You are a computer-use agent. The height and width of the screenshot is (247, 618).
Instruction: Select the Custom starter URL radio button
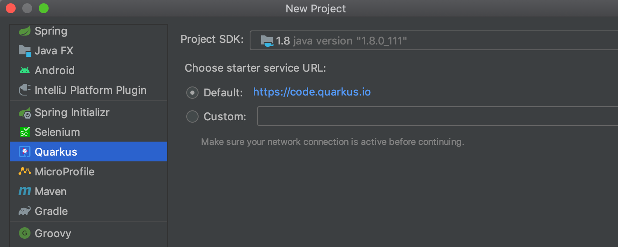point(192,117)
